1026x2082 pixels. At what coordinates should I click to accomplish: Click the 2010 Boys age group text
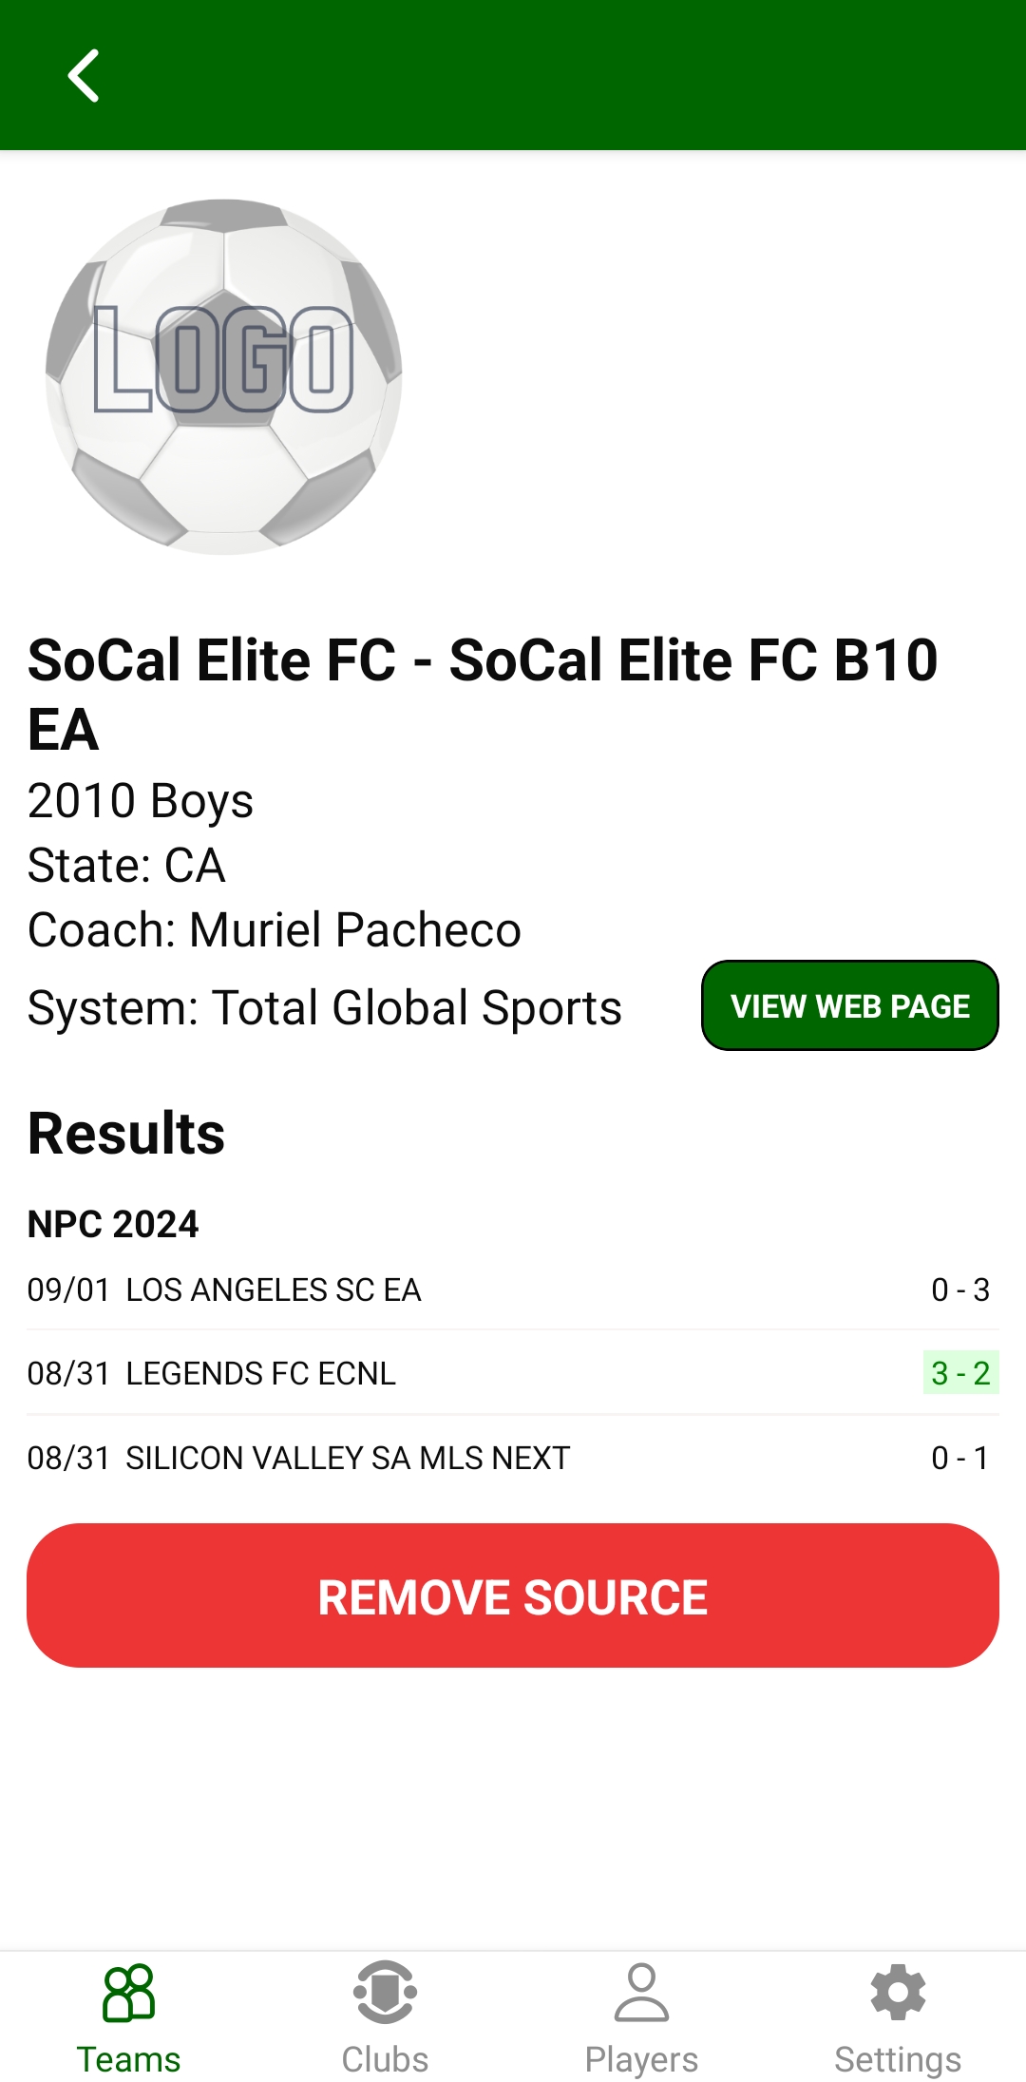[141, 800]
